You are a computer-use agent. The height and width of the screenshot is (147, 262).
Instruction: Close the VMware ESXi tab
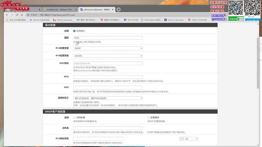point(76,9)
